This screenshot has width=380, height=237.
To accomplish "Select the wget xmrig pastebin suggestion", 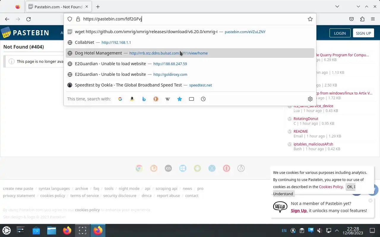I will [190, 32].
